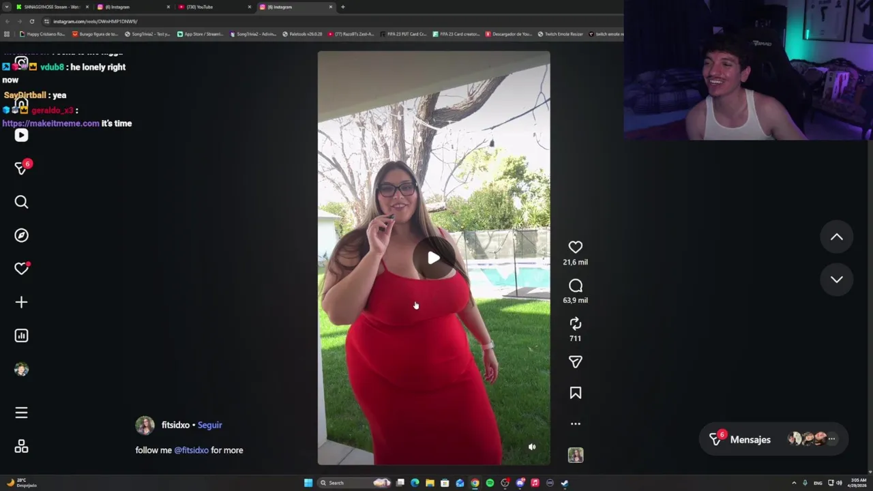
Task: Go to next reel using down chevron
Action: 837,280
